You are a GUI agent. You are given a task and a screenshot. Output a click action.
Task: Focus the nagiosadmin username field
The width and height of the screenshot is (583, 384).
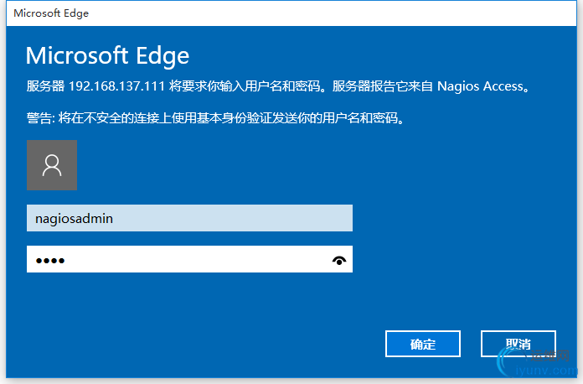coord(189,218)
